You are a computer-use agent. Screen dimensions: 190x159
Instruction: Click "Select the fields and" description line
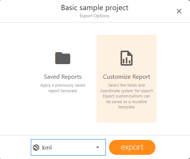127,85
